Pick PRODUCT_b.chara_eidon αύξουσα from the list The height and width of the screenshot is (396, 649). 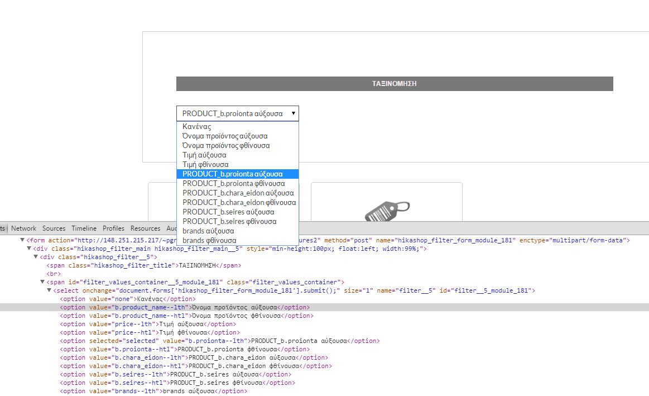pos(238,193)
